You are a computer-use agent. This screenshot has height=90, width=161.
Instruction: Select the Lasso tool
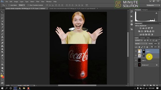[2, 18]
